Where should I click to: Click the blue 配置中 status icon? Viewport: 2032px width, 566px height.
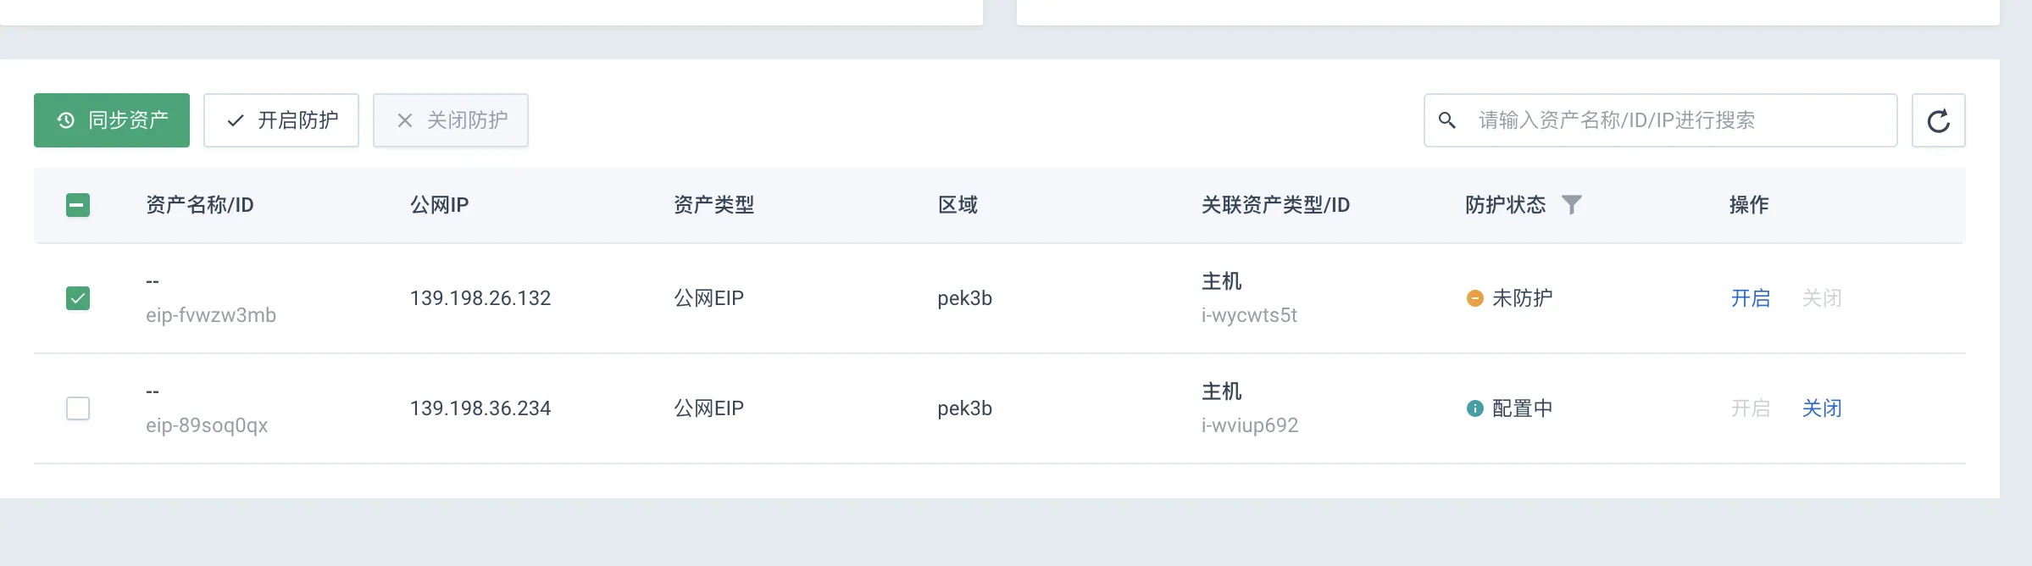click(1474, 408)
